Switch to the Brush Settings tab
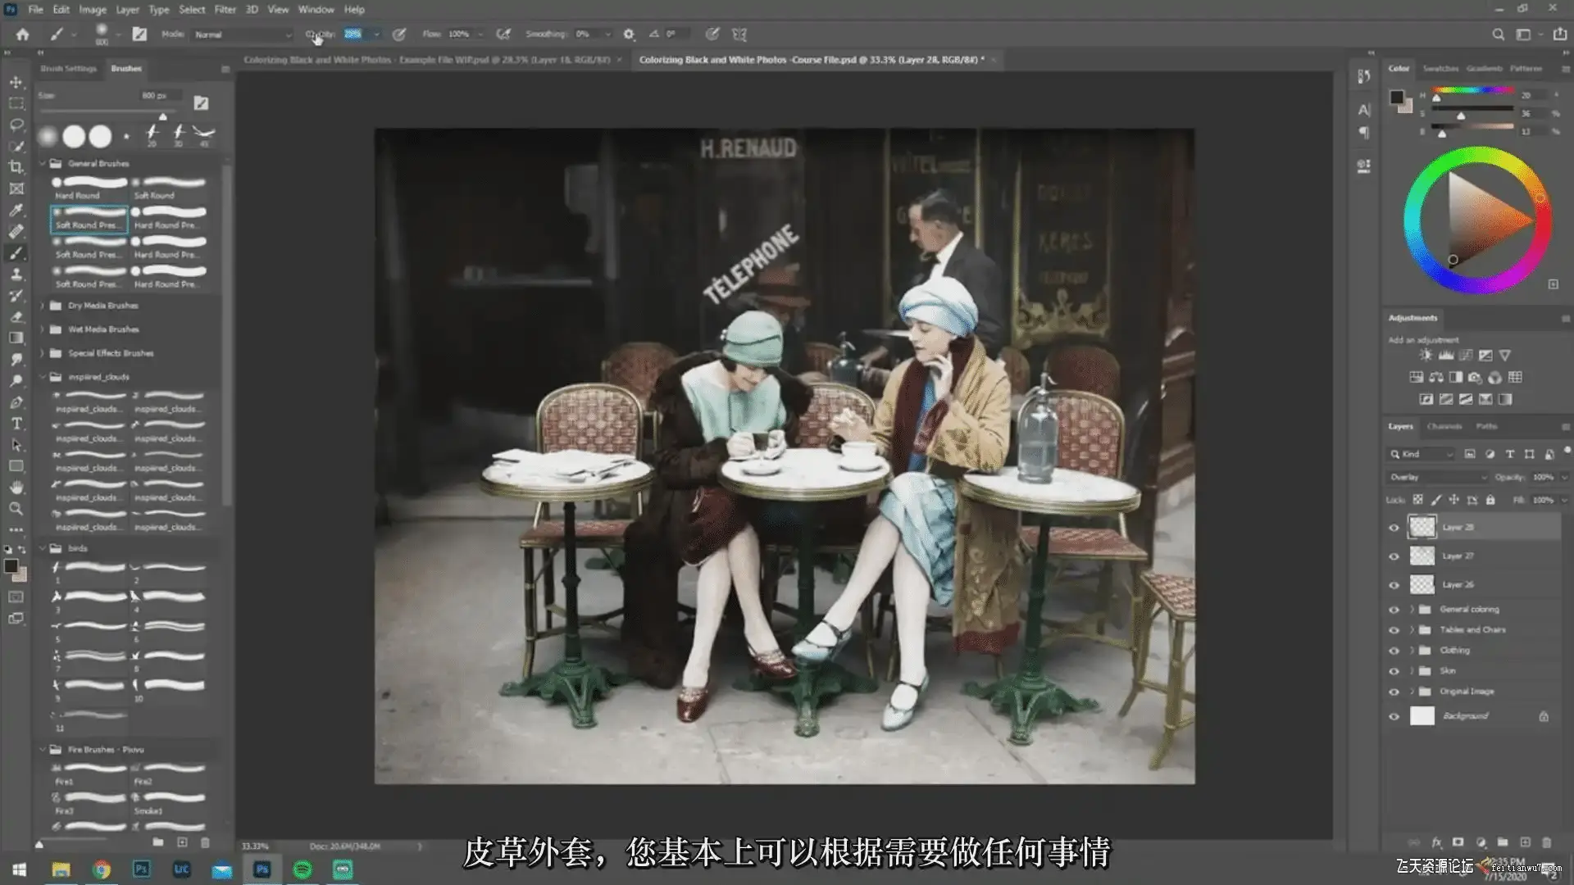 click(68, 69)
